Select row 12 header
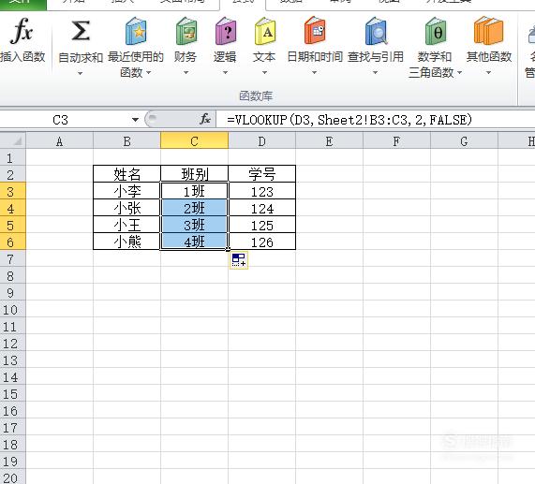 click(12, 343)
